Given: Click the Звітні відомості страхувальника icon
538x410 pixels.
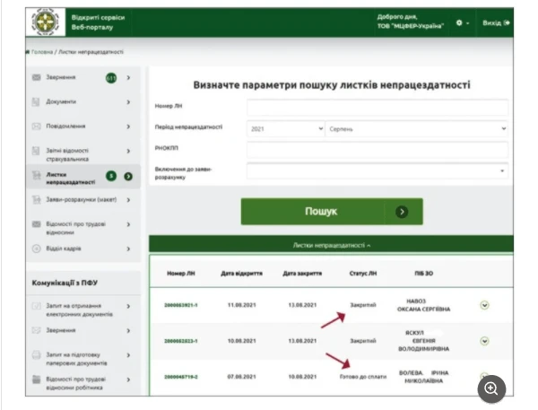Looking at the screenshot, I should (36, 151).
